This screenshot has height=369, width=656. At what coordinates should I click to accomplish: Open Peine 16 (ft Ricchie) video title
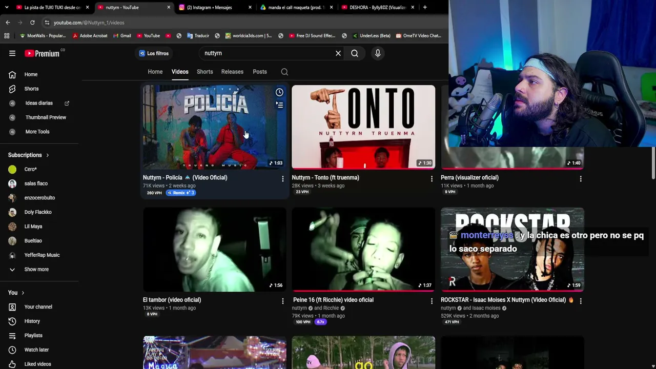point(333,300)
